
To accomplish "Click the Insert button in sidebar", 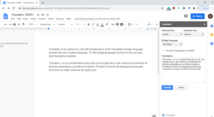I will point(181,87).
